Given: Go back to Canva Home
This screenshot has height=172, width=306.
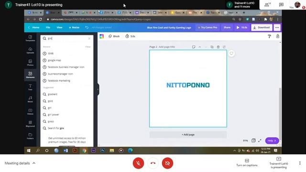Looking at the screenshot, I should [x=34, y=28].
